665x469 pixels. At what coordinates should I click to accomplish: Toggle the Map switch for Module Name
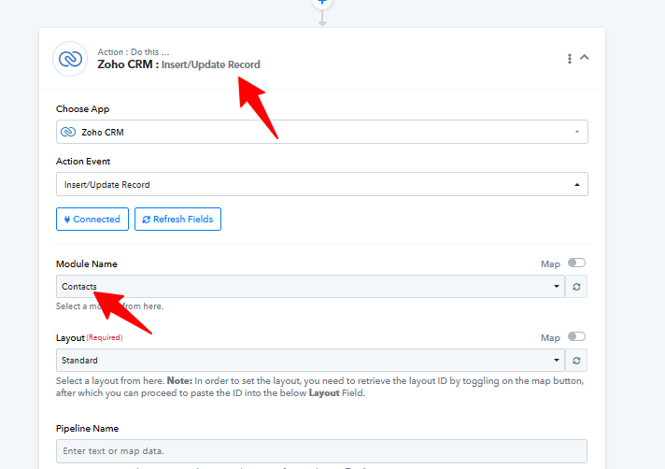pos(576,263)
